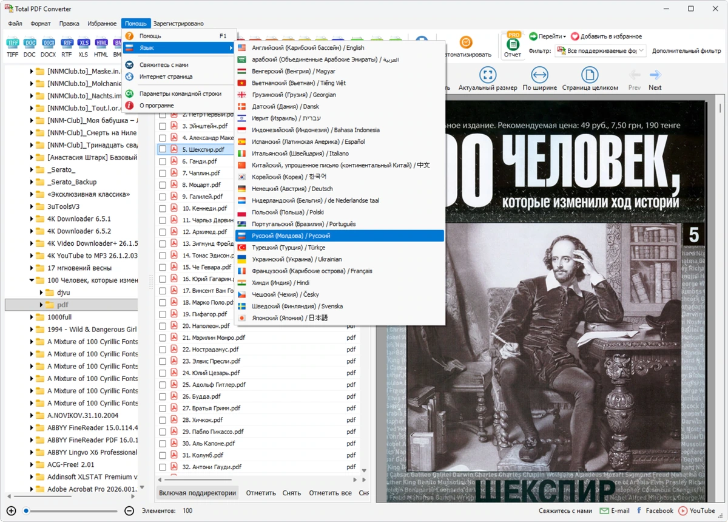Choose Ukrainian language entry
The width and height of the screenshot is (728, 522).
point(340,259)
